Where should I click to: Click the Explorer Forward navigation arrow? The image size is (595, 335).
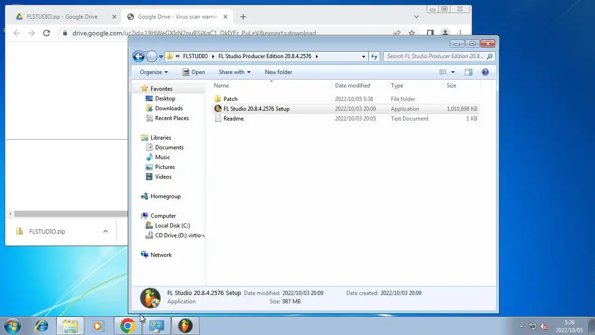click(x=152, y=56)
